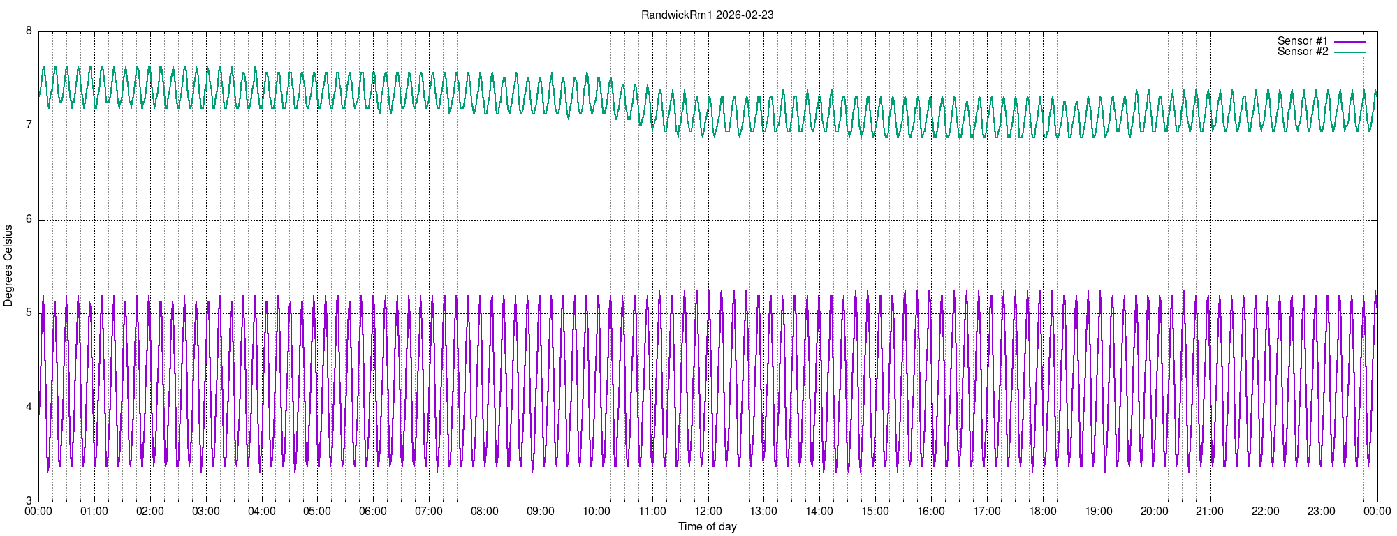Click the 09:00 time axis label
Image resolution: width=1397 pixels, height=536 pixels.
point(541,512)
